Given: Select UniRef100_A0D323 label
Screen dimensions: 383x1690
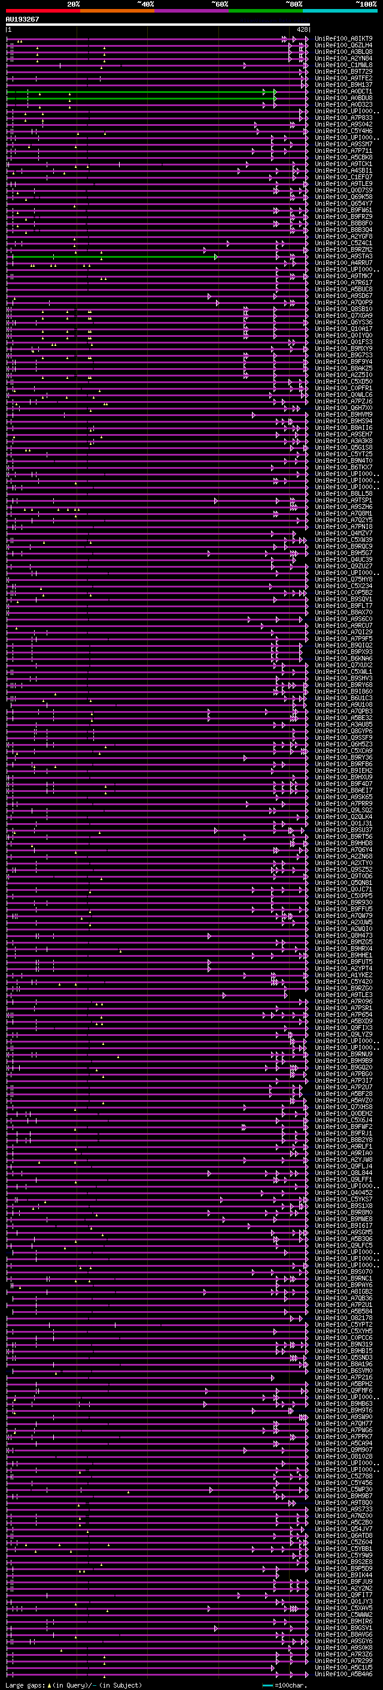Looking at the screenshot, I should (x=344, y=104).
